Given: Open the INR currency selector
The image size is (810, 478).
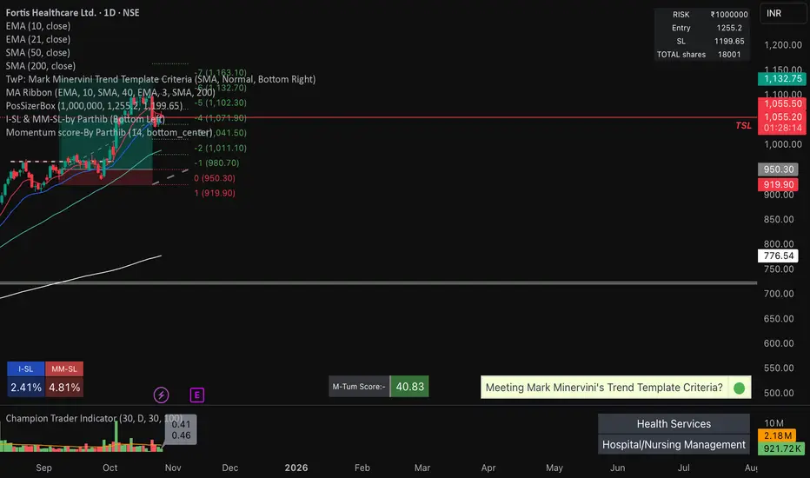Looking at the screenshot, I should pos(782,13).
